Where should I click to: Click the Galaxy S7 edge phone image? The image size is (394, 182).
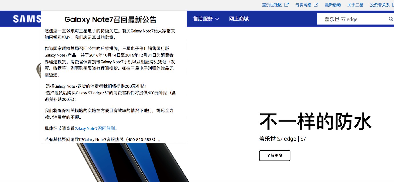[114, 162]
